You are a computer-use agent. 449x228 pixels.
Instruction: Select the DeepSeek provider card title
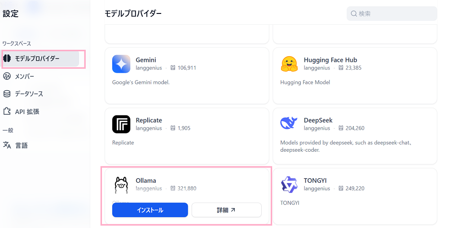pos(318,120)
